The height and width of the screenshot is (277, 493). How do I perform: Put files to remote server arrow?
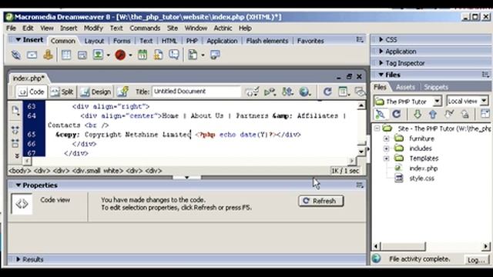(433, 114)
